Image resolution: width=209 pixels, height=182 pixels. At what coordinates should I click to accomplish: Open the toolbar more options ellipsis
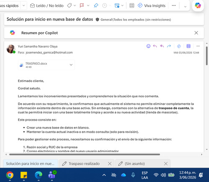pyautogui.click(x=174, y=5)
